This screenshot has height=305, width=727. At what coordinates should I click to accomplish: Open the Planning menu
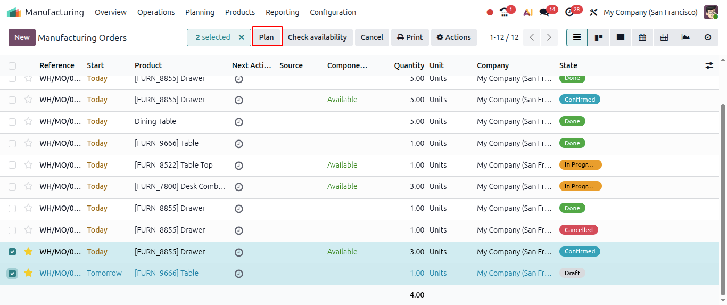coord(200,12)
